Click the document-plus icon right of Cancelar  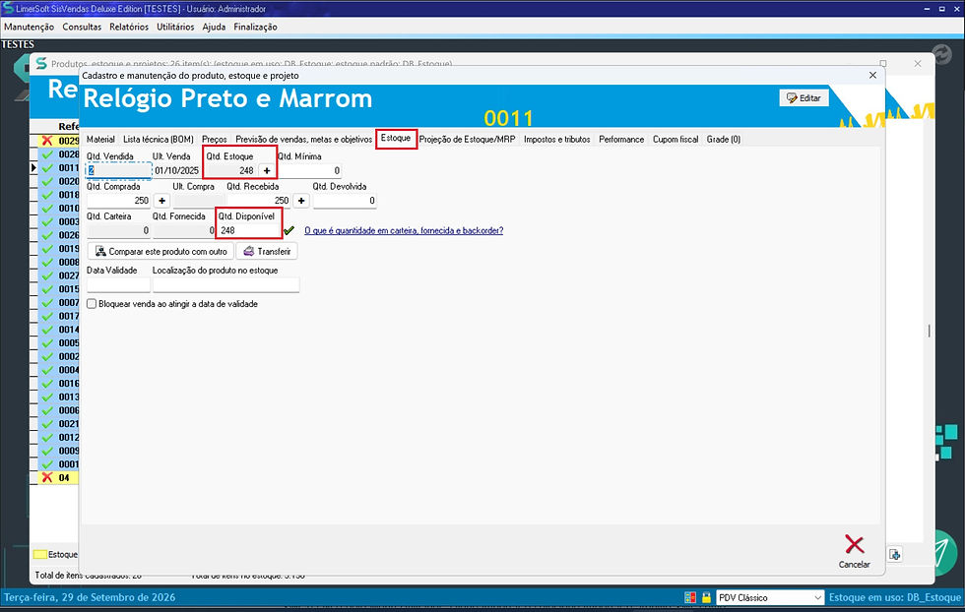895,554
